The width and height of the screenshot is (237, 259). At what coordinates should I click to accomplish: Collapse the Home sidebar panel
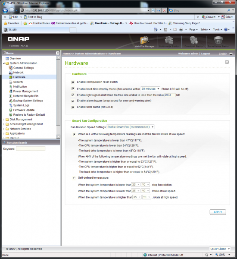point(58,53)
